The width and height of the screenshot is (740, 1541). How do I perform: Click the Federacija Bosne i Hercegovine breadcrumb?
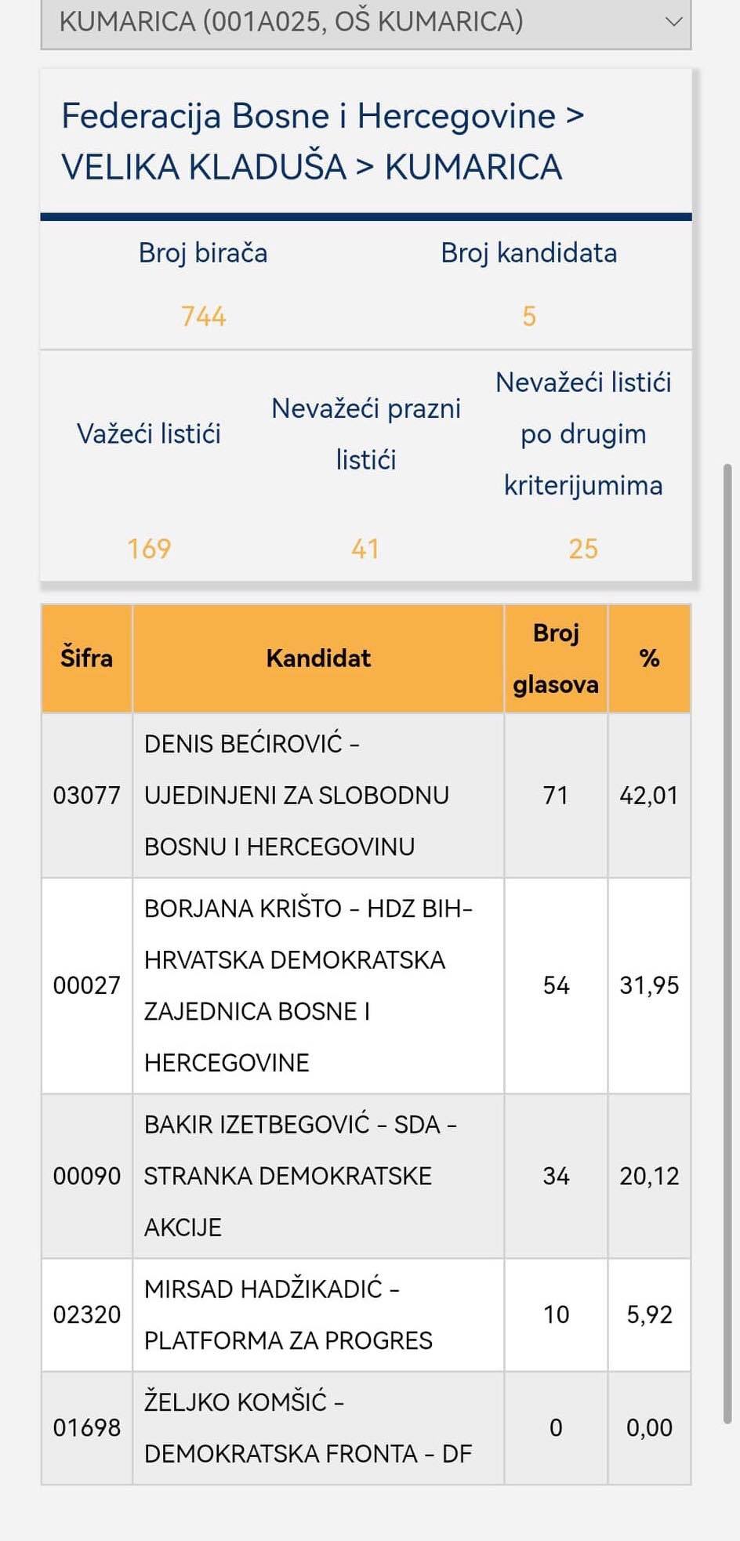point(308,116)
